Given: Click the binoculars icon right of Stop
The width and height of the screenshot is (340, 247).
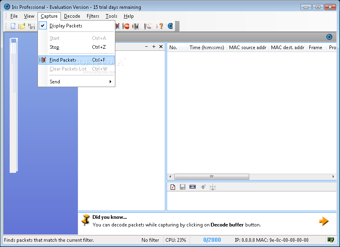Looking at the screenshot, I should coord(136,26).
